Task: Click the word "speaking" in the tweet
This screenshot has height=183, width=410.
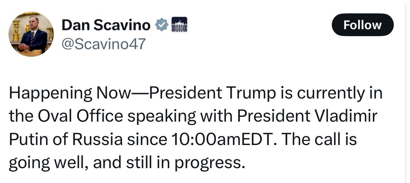Action: (162, 116)
